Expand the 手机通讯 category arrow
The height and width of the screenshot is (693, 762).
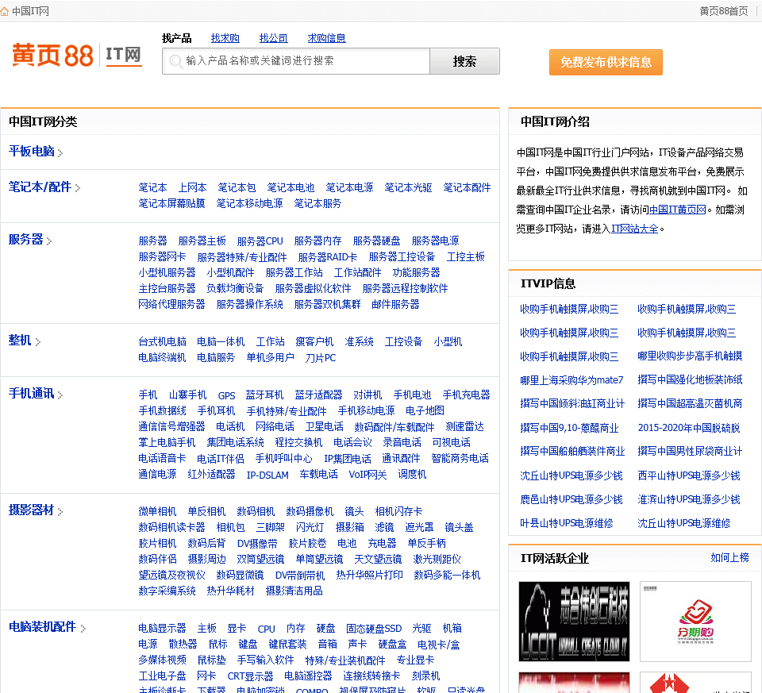coord(60,395)
